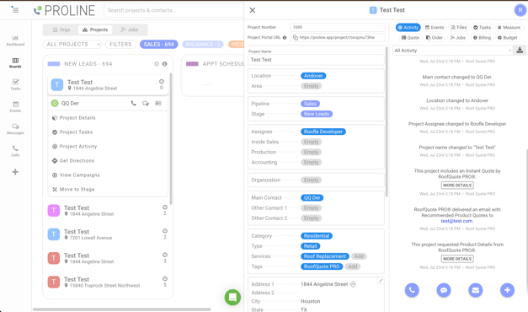Open the Test Test card at 7201 Lowell Avenue
Screen dimensions: 528x312
[108, 234]
